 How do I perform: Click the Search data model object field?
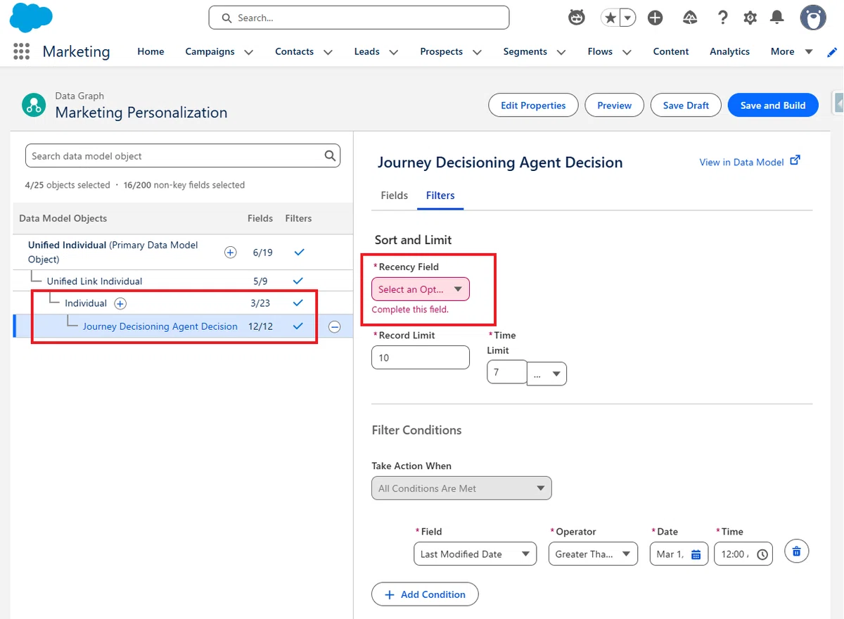click(182, 156)
